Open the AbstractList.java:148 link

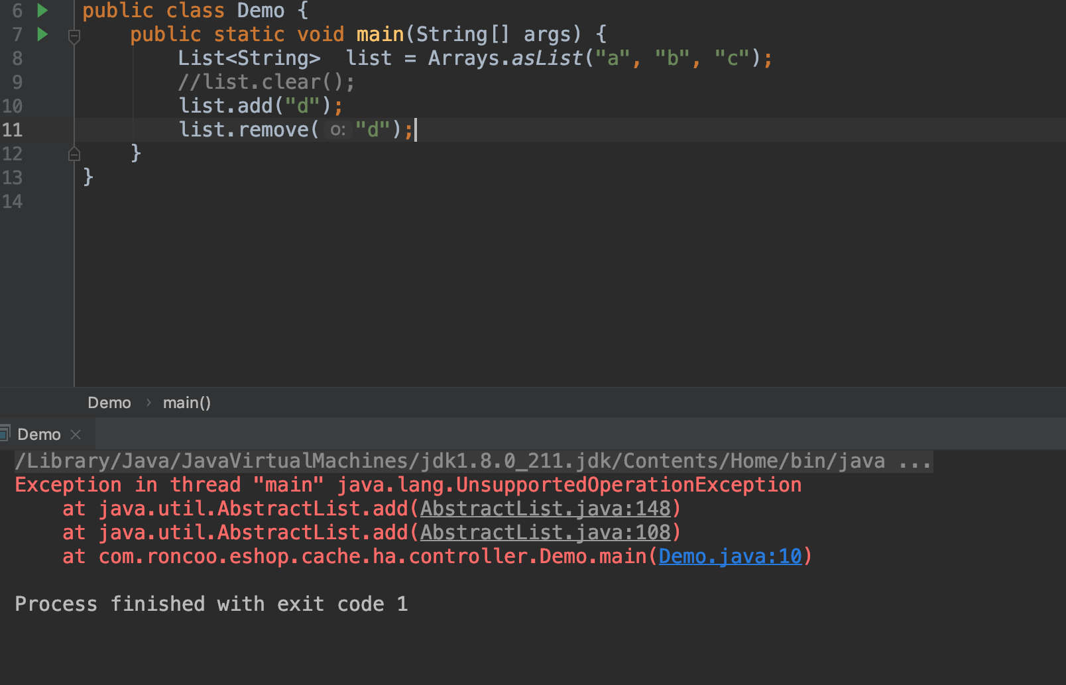pyautogui.click(x=546, y=509)
